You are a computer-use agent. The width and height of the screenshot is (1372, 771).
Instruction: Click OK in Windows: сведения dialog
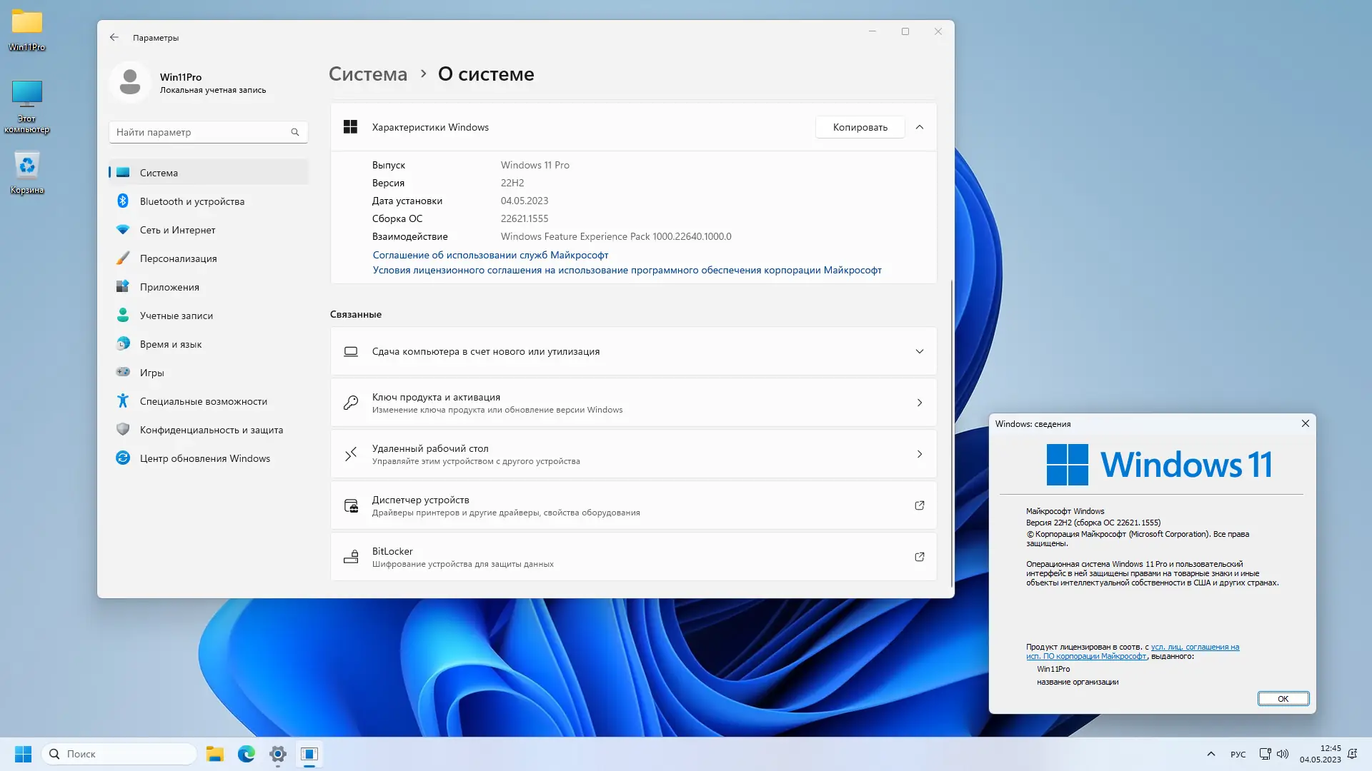tap(1283, 699)
